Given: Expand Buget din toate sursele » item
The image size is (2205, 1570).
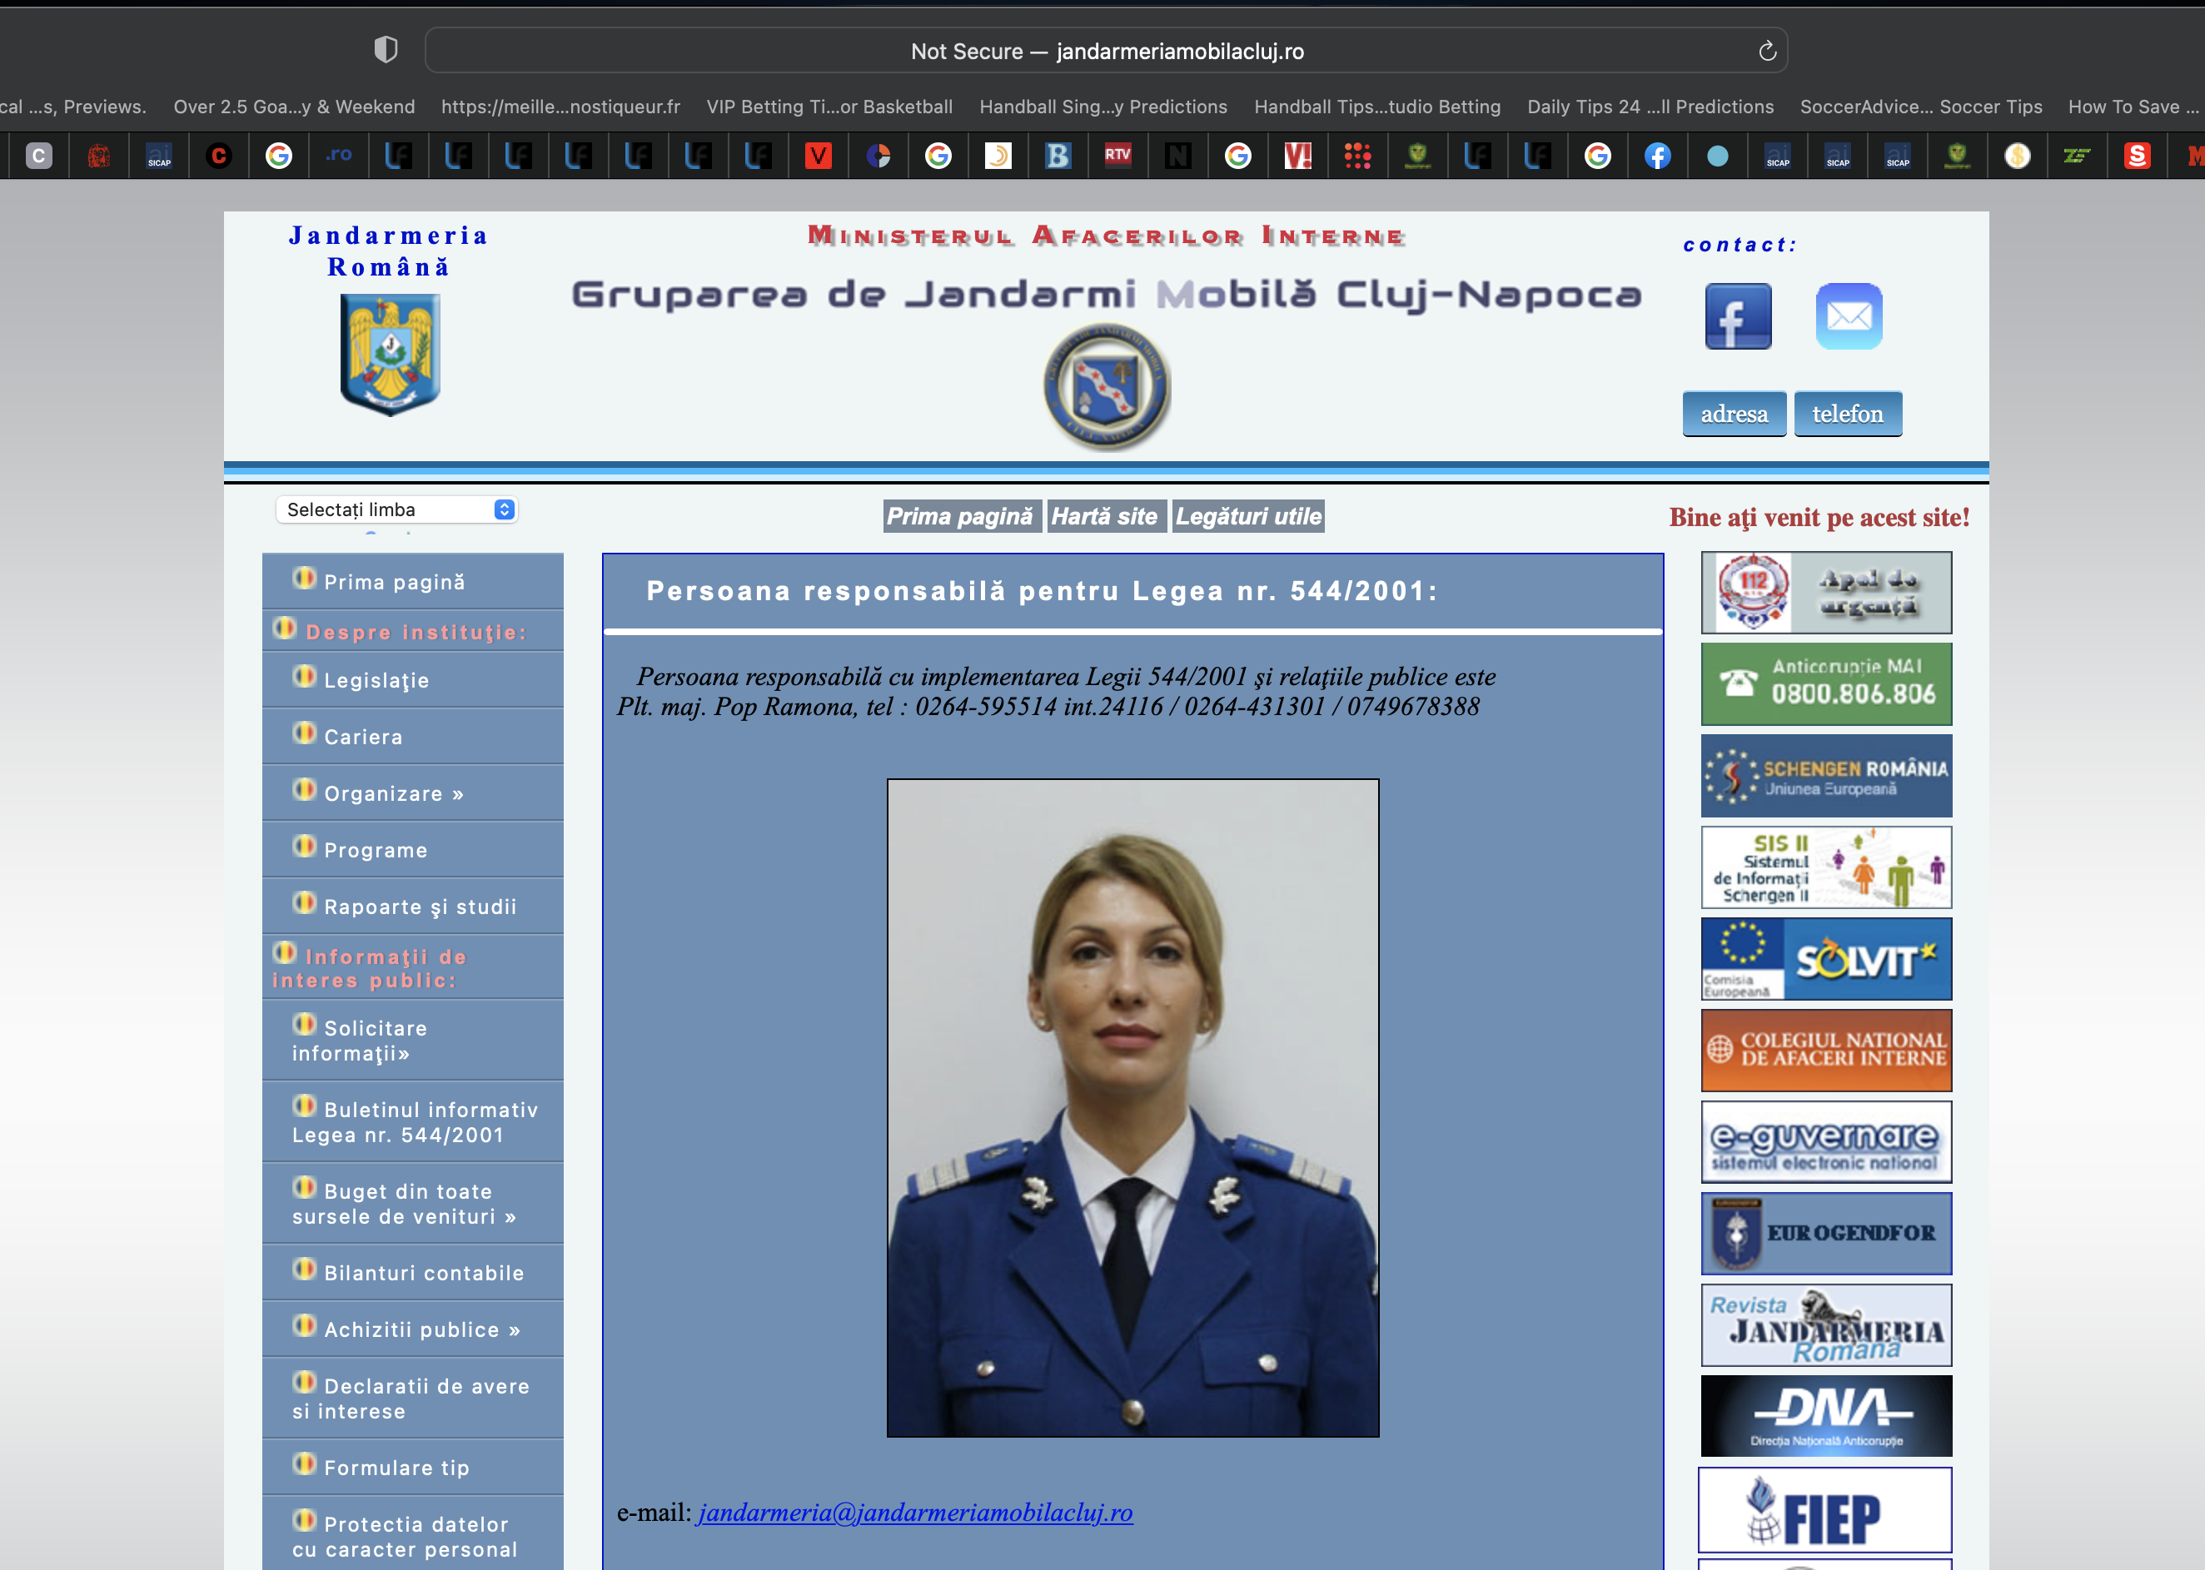Looking at the screenshot, I should [406, 1204].
